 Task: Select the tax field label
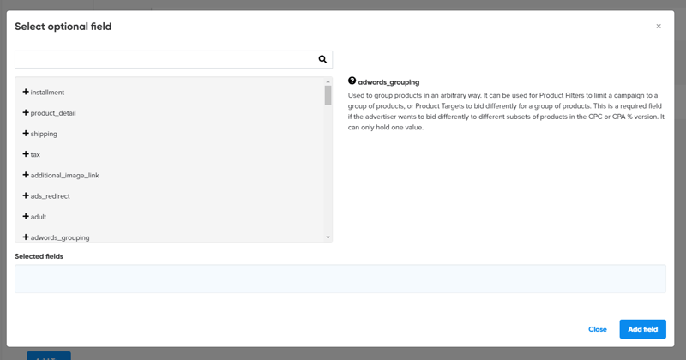pyautogui.click(x=35, y=154)
